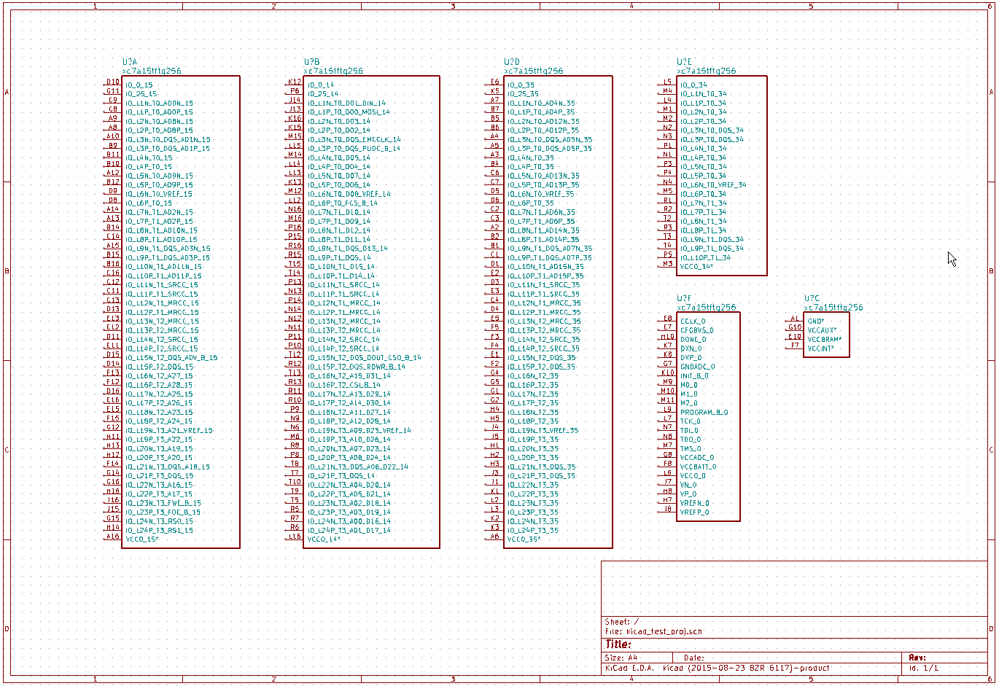Image resolution: width=999 pixels, height=686 pixels.
Task: Click the TMS_0 JTAG pin
Action: [x=691, y=449]
